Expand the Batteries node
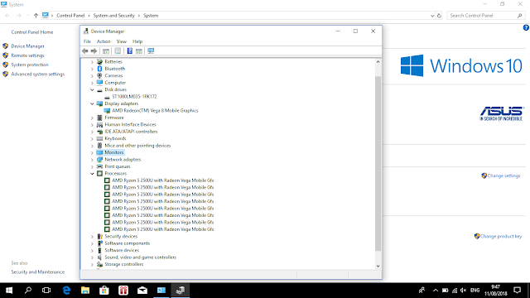The width and height of the screenshot is (530, 298). pos(92,62)
